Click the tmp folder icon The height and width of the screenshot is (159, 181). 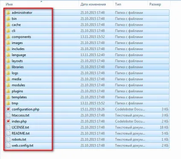click(8, 103)
